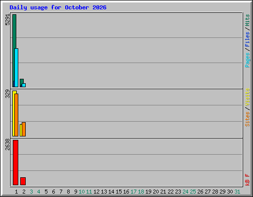This screenshot has width=253, height=197.
Task: Click day 23 on the x-axis
Action: coord(178,192)
